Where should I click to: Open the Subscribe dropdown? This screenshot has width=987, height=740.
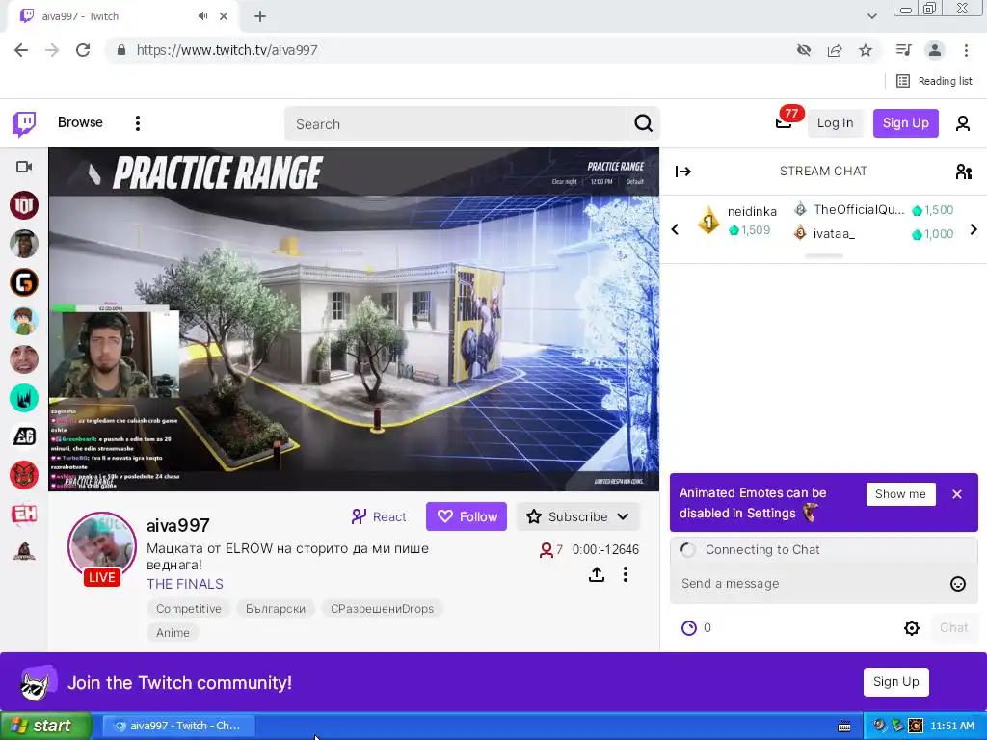[x=578, y=516]
